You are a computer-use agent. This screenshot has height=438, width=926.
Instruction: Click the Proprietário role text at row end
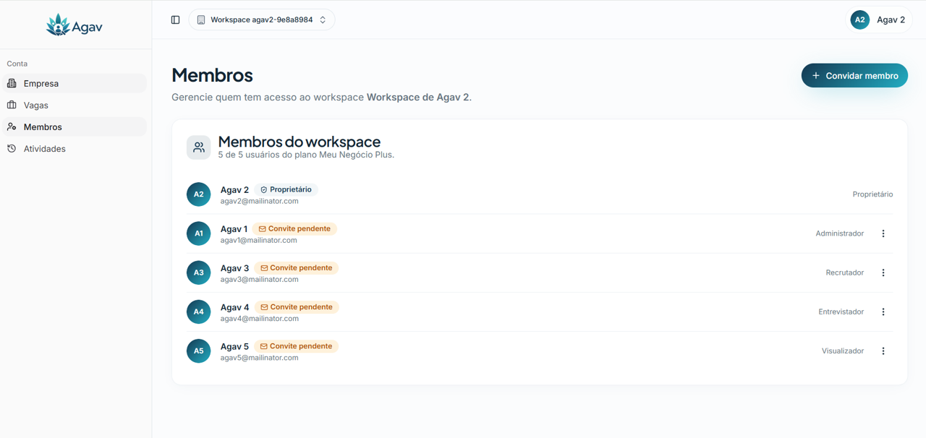[x=872, y=194]
